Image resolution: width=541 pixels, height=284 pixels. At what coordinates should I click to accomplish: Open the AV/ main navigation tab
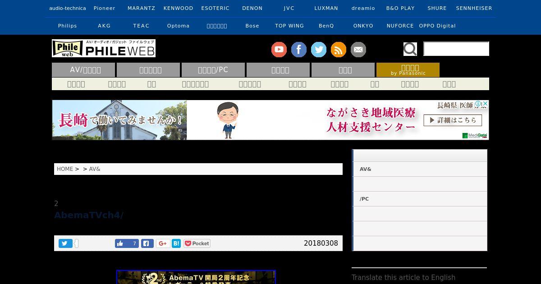83,70
